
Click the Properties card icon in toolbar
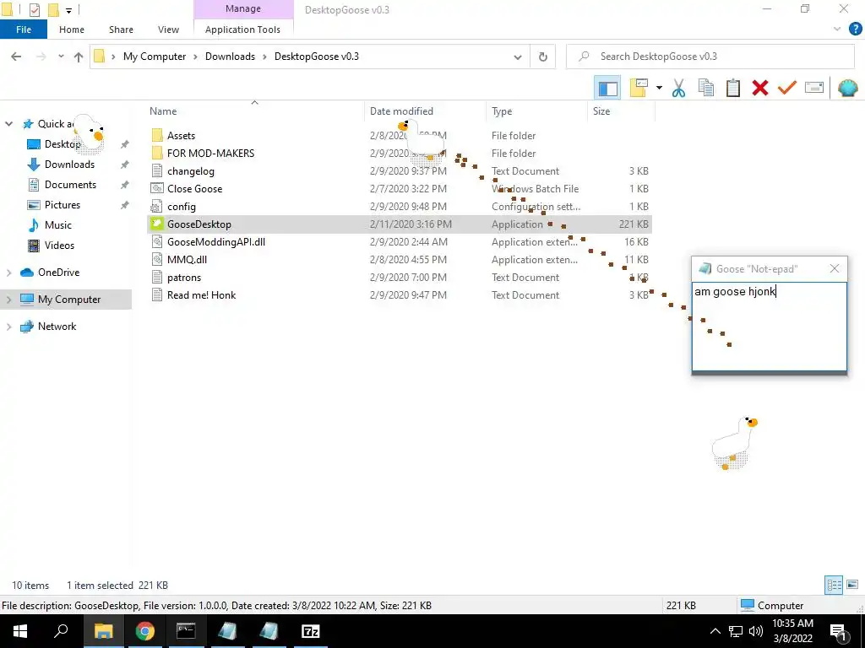click(814, 88)
